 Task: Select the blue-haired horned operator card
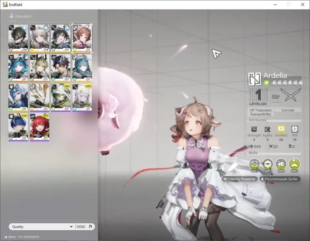coord(18,68)
